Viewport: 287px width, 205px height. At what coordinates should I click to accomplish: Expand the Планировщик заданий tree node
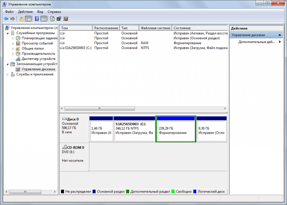click(x=13, y=38)
